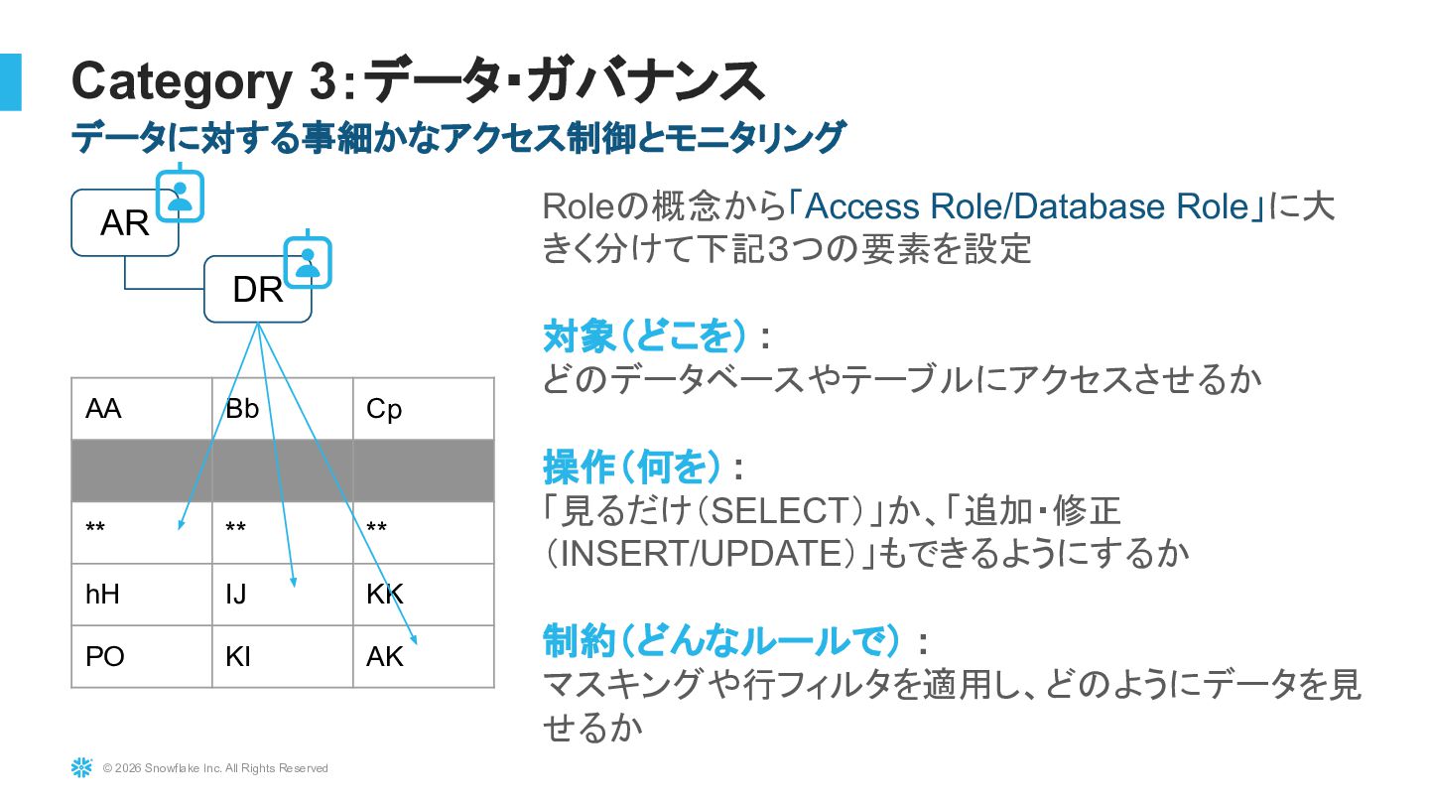Click table cell Cp
Viewport: 1429px width, 804px height.
(424, 409)
